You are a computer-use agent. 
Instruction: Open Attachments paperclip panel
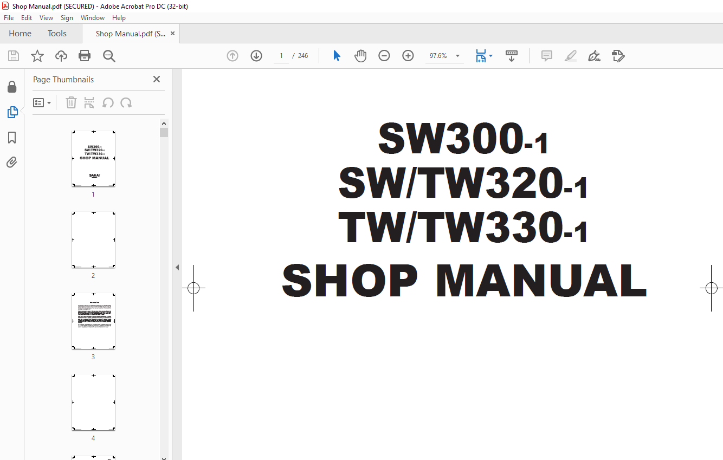[x=12, y=162]
